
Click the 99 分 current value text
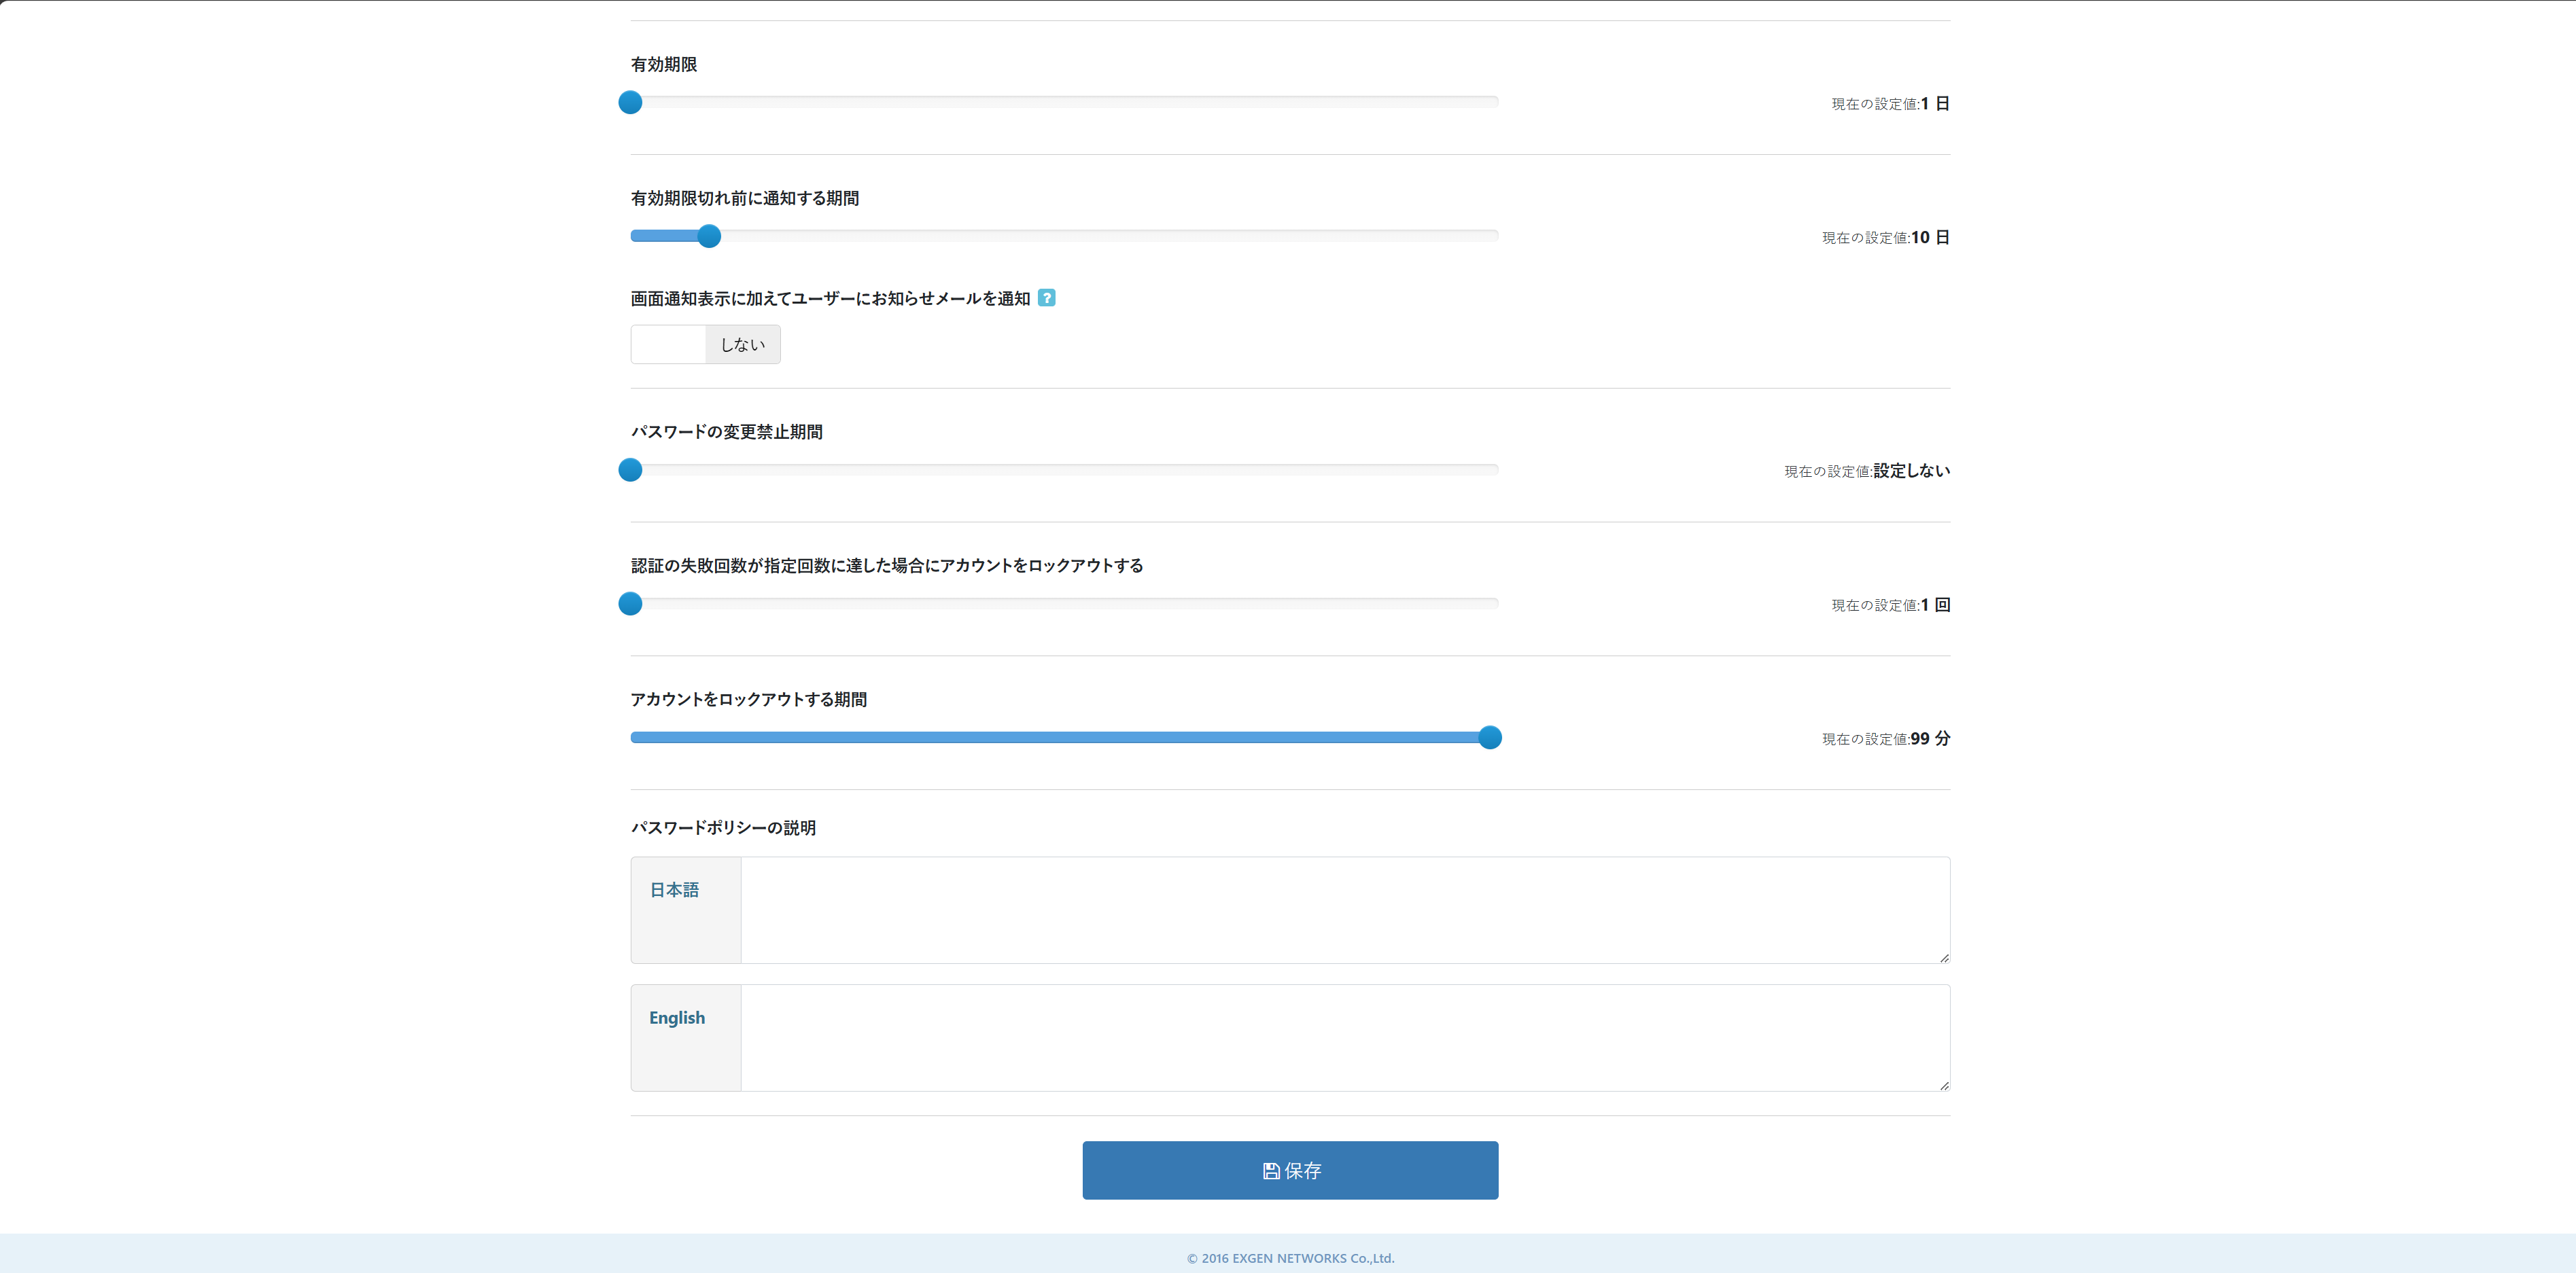(1929, 738)
